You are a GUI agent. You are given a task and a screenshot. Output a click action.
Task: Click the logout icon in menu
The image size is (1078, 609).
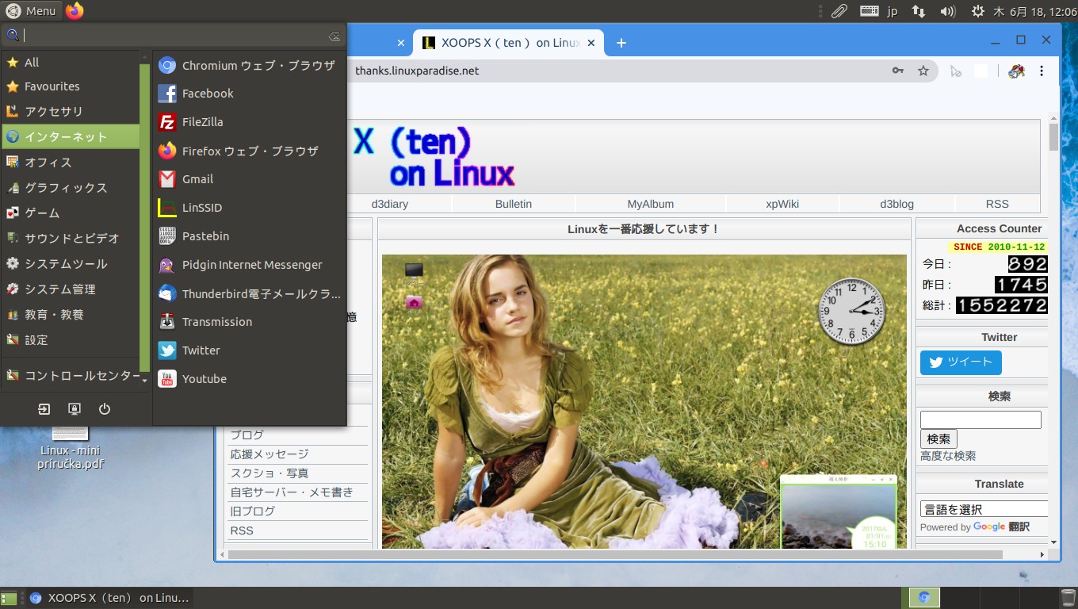click(x=44, y=409)
